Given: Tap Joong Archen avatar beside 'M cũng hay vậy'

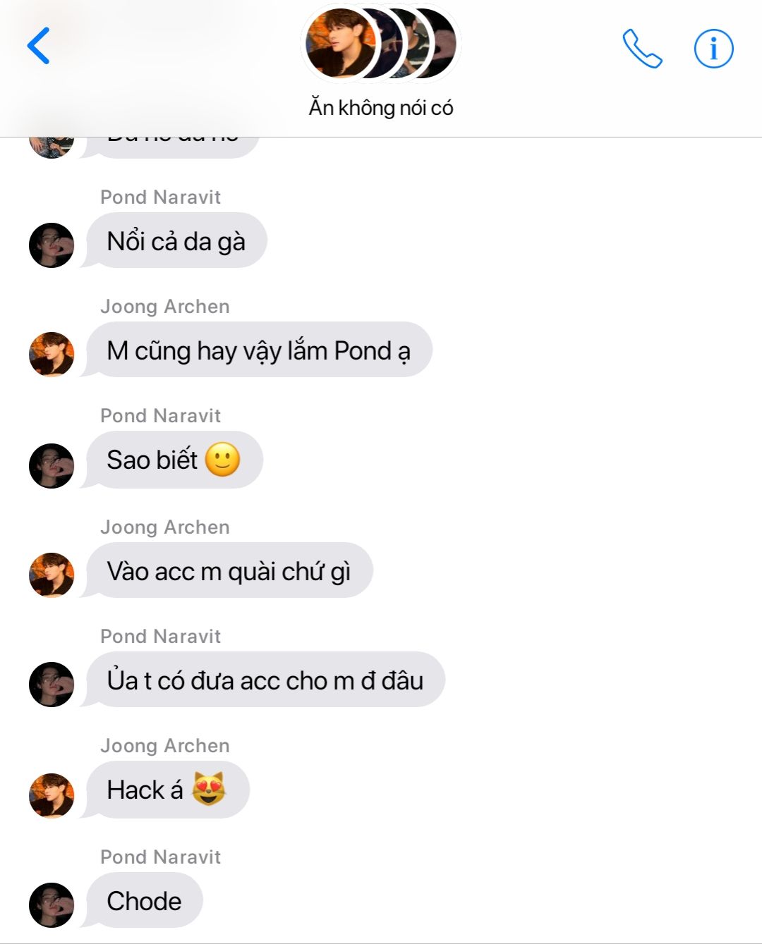Looking at the screenshot, I should 52,355.
